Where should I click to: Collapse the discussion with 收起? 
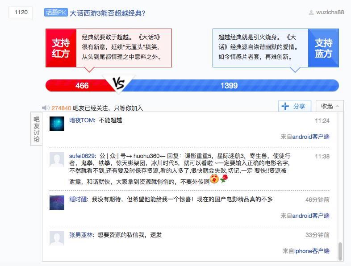pos(330,106)
